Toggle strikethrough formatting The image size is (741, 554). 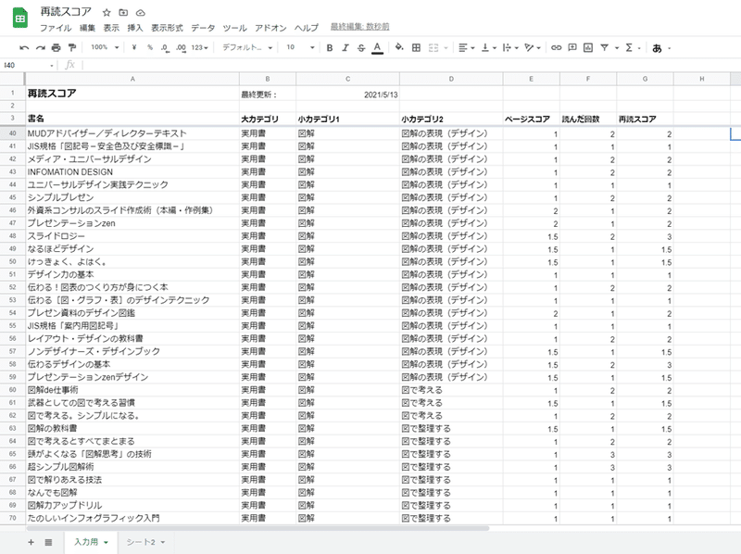tap(363, 45)
